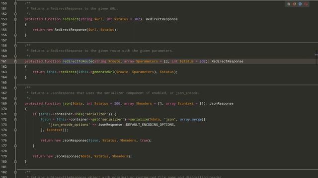Click RedirectResponse return type on line 153

[161, 19]
